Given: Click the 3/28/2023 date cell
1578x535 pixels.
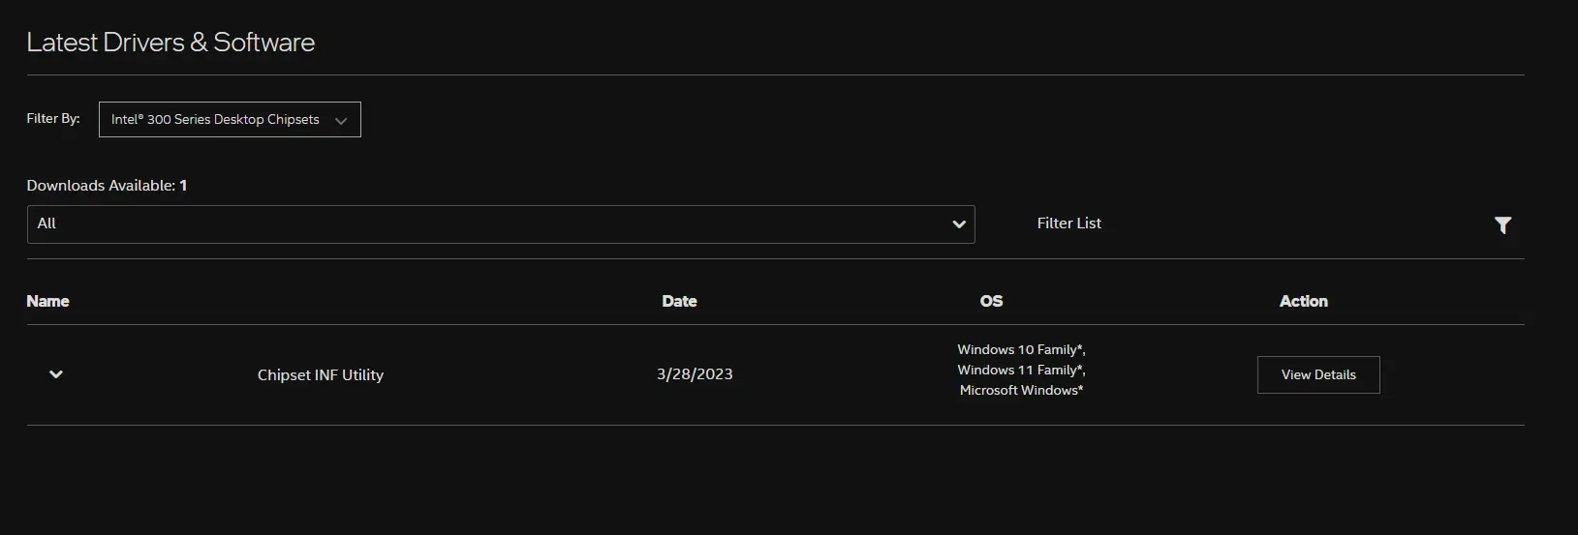Looking at the screenshot, I should pyautogui.click(x=695, y=373).
